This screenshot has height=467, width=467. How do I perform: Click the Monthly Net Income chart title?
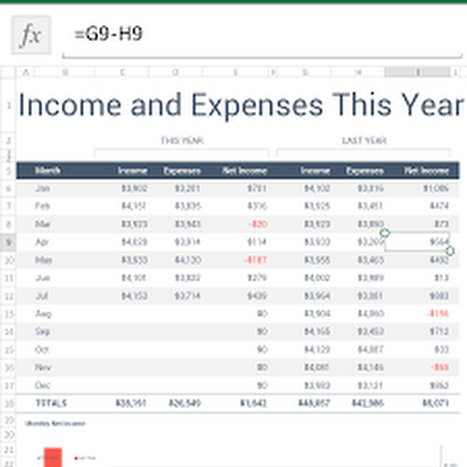[x=55, y=423]
